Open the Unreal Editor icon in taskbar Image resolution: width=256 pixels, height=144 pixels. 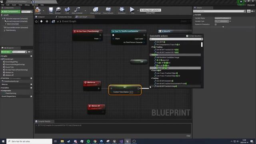click(128, 141)
